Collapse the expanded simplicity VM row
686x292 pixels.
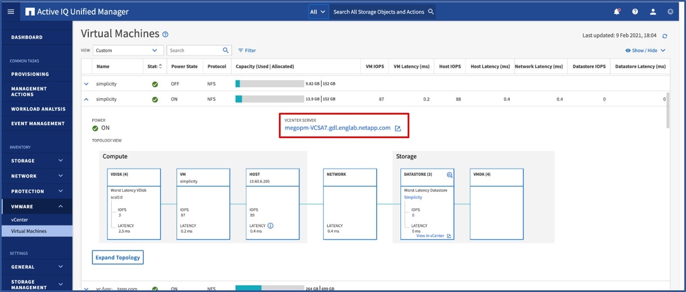(86, 99)
